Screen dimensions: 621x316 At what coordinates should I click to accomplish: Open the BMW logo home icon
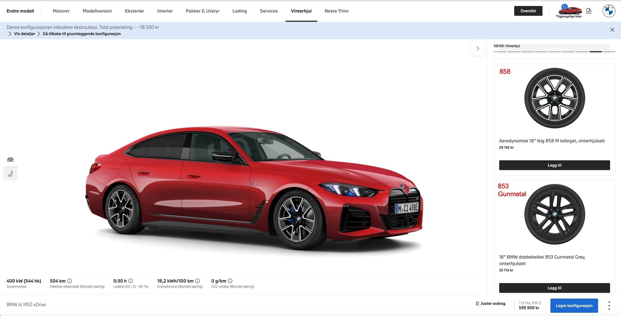coord(609,11)
